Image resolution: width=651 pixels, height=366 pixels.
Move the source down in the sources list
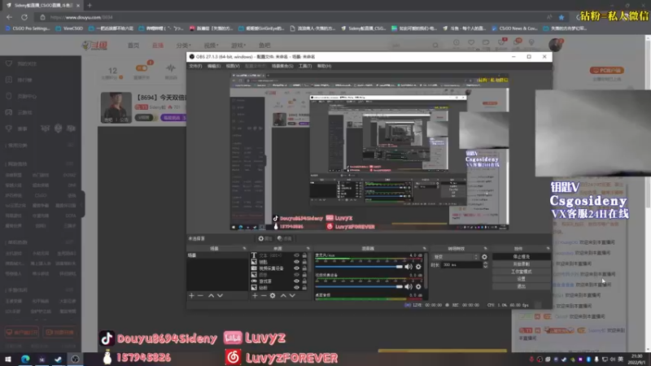pos(292,295)
